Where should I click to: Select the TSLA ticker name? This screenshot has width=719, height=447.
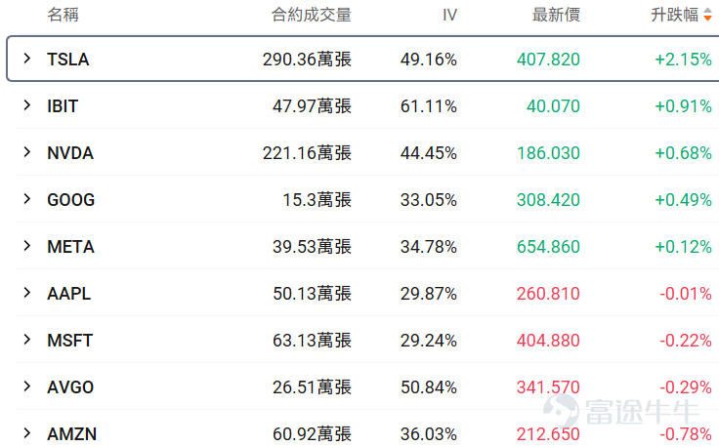(67, 60)
